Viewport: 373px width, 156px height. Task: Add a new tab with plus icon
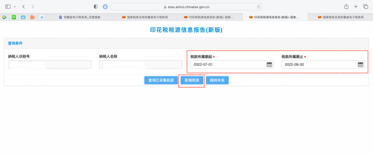click(356, 7)
